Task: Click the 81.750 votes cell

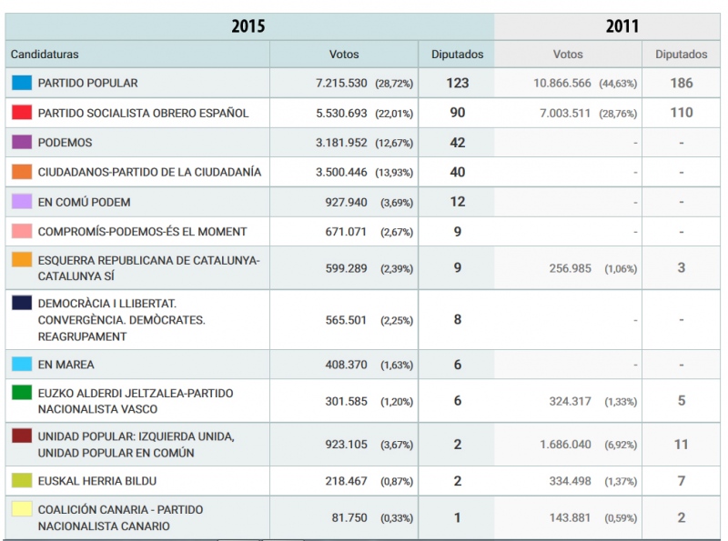Action: (349, 517)
